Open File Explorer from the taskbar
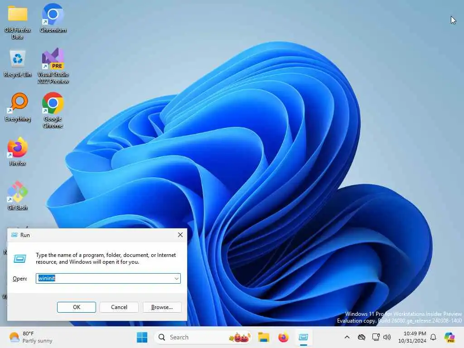This screenshot has height=348, width=464. [263, 337]
